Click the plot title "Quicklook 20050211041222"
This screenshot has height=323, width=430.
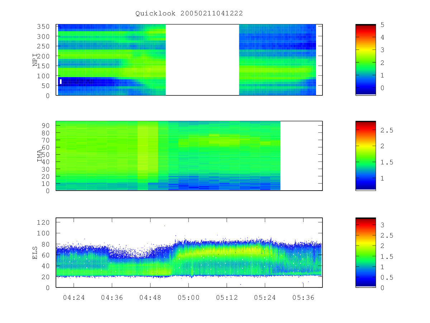(189, 13)
